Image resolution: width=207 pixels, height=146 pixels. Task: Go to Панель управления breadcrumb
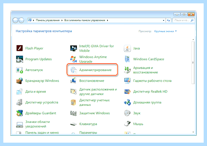pyautogui.click(x=48, y=20)
